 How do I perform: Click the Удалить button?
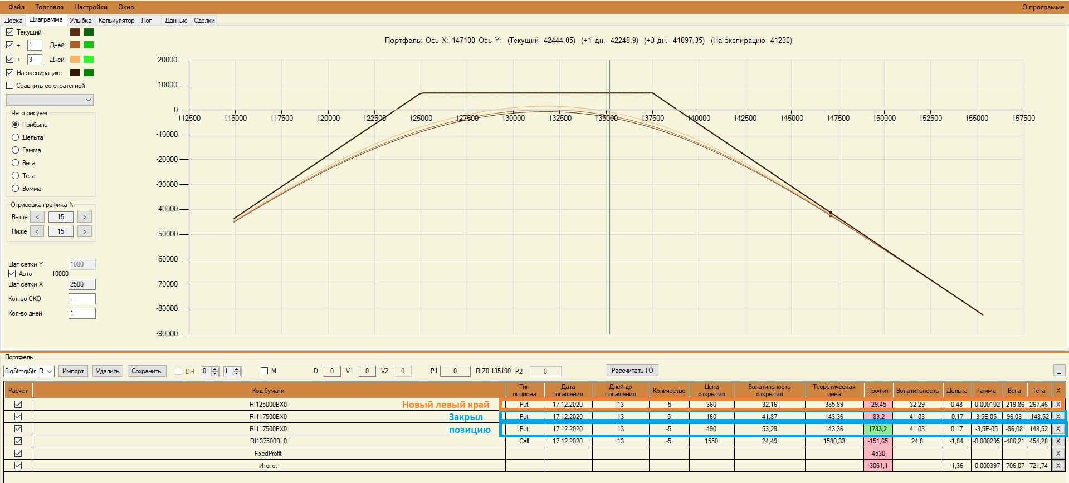pyautogui.click(x=108, y=371)
